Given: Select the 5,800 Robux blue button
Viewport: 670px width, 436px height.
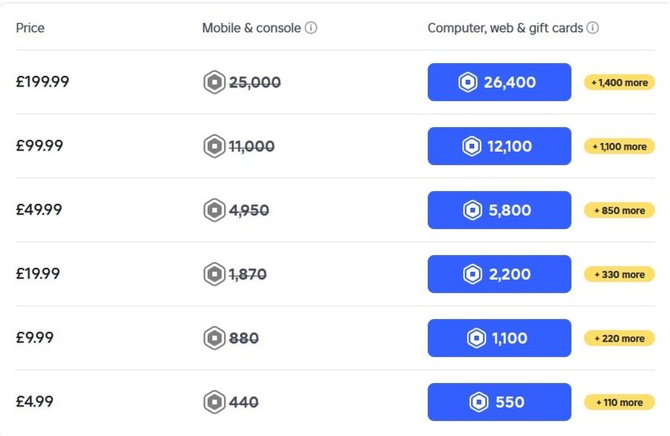Looking at the screenshot, I should click(499, 210).
